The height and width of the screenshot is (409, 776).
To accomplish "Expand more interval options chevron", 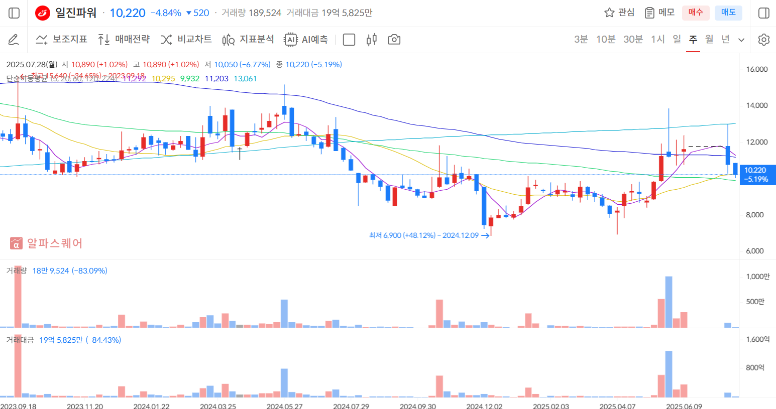I will point(741,40).
